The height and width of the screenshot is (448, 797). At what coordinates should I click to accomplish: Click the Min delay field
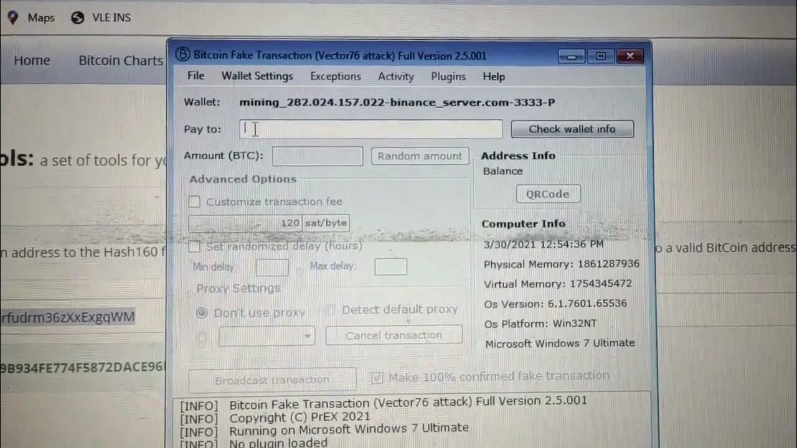272,267
